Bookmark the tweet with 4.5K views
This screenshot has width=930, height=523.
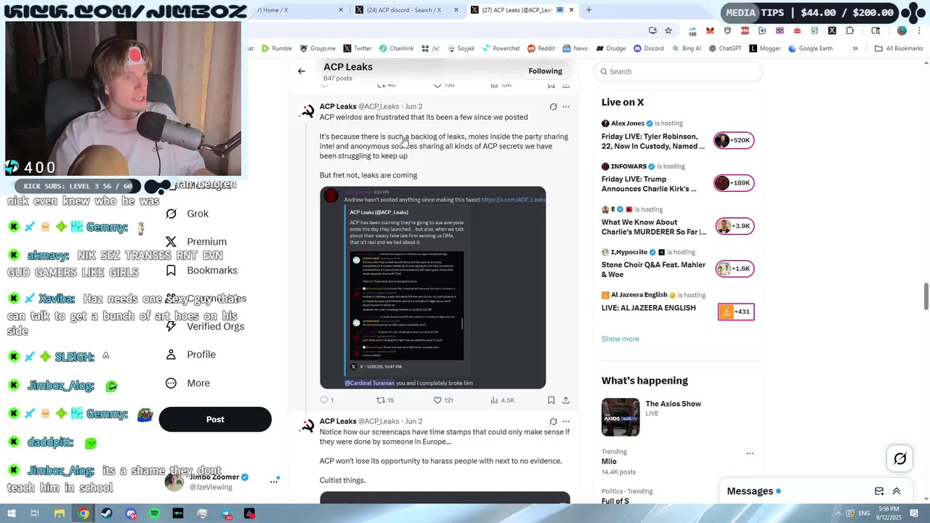(551, 400)
